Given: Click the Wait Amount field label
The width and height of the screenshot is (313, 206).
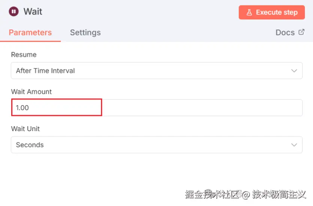Looking at the screenshot, I should click(x=32, y=92).
